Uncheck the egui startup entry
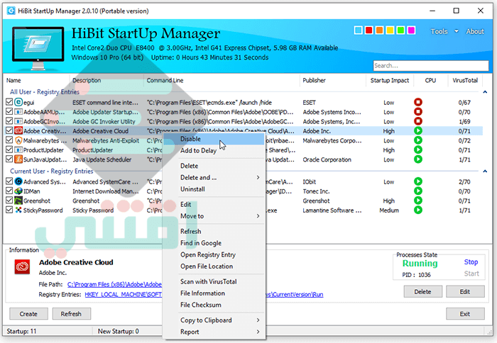The image size is (497, 343). tap(9, 102)
